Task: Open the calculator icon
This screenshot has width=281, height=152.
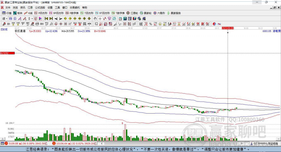Action: coord(125,19)
